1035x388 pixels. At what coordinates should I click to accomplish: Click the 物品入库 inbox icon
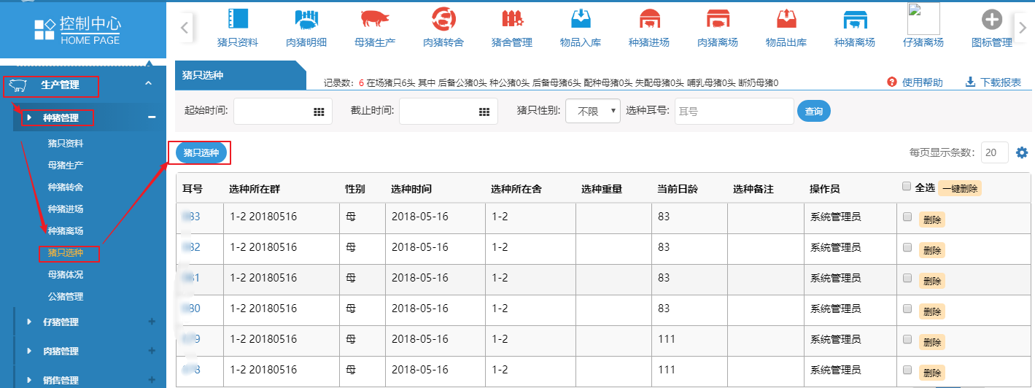point(580,20)
